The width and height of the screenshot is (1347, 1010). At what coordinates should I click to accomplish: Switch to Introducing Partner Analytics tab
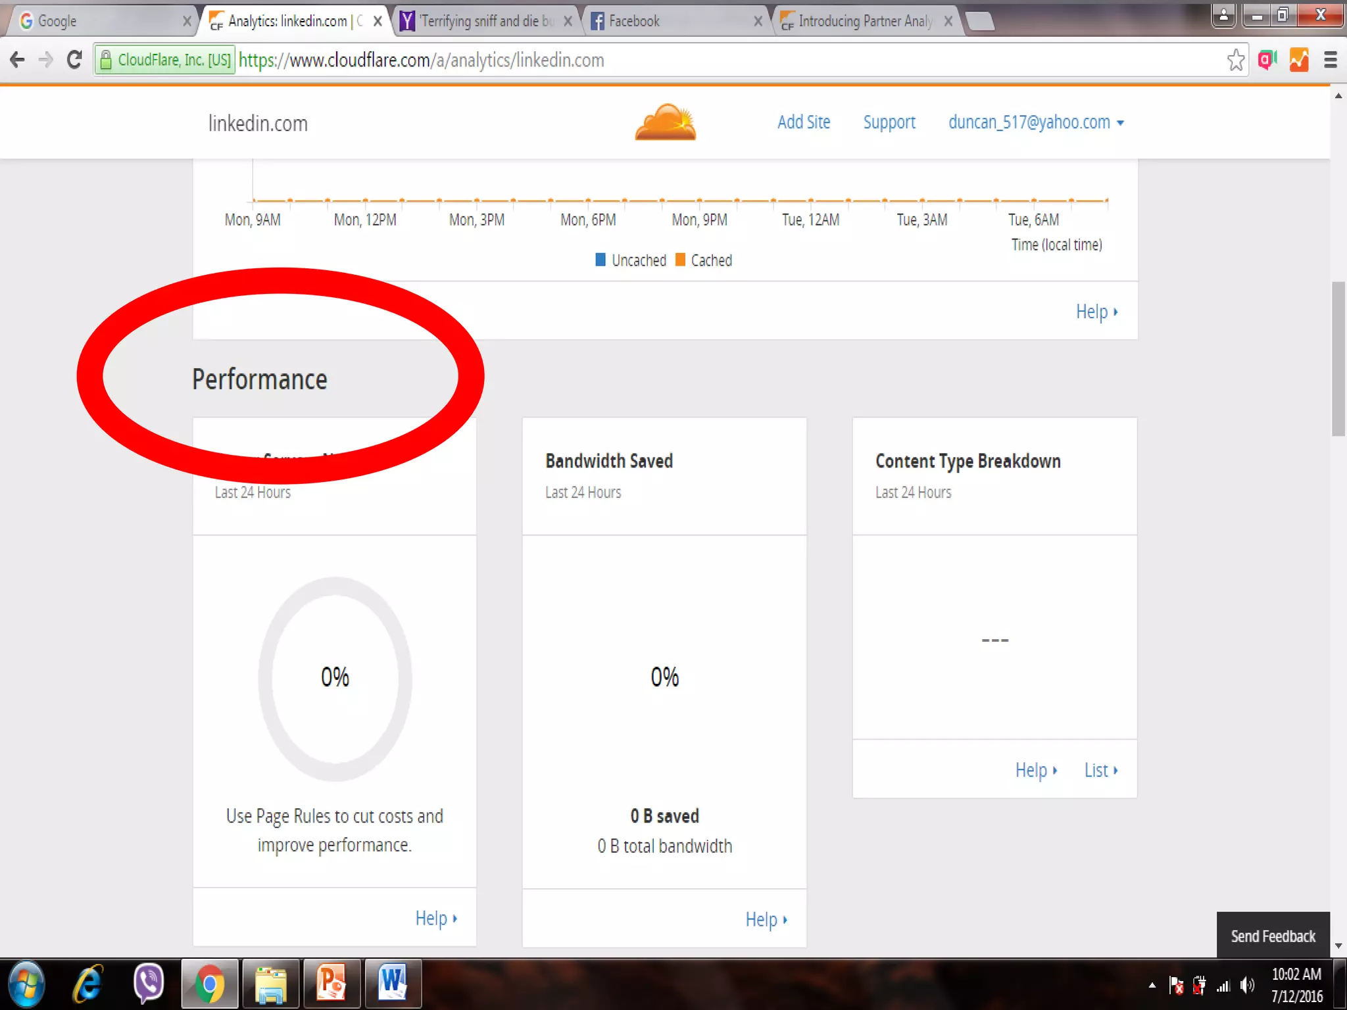865,21
